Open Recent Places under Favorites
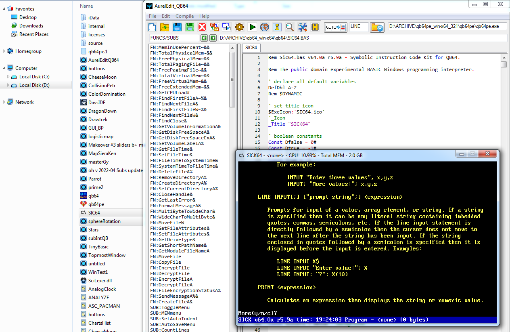 pos(34,34)
